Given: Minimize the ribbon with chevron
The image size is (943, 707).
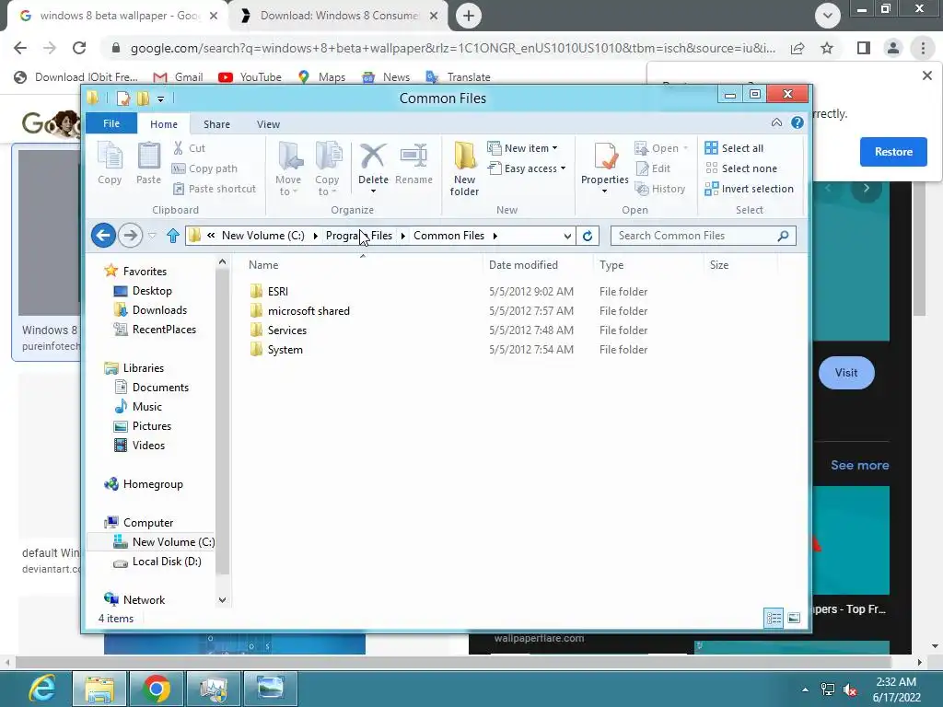Looking at the screenshot, I should (x=776, y=122).
